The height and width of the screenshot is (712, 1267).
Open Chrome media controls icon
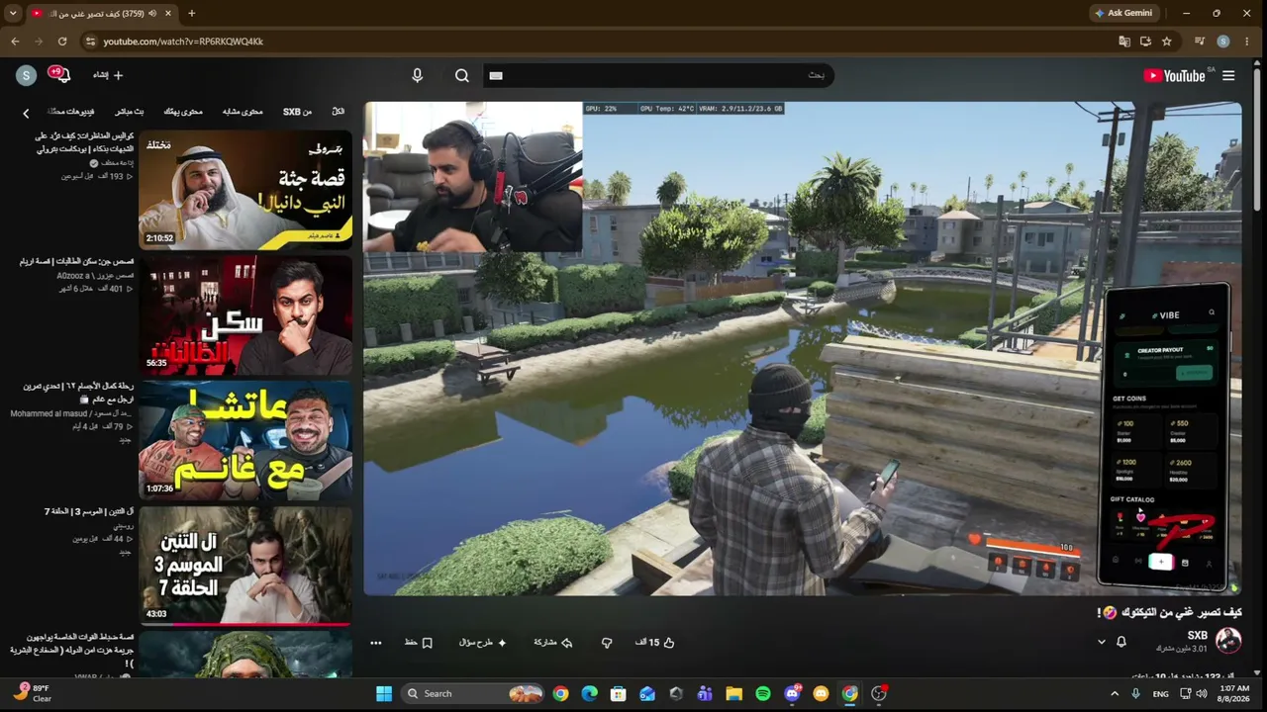(1200, 42)
